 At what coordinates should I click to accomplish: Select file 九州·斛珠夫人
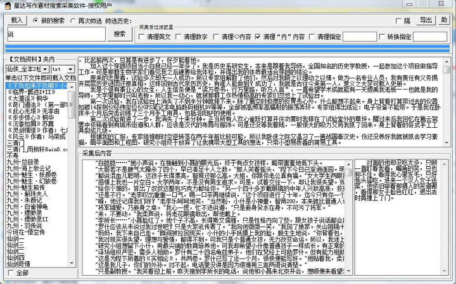tap(37, 194)
